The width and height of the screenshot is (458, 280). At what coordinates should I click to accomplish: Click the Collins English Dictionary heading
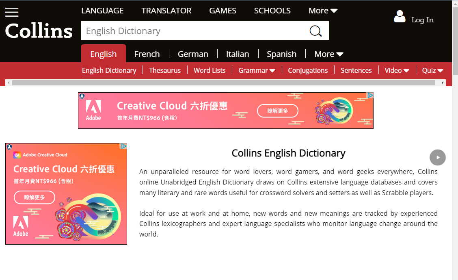pos(288,153)
